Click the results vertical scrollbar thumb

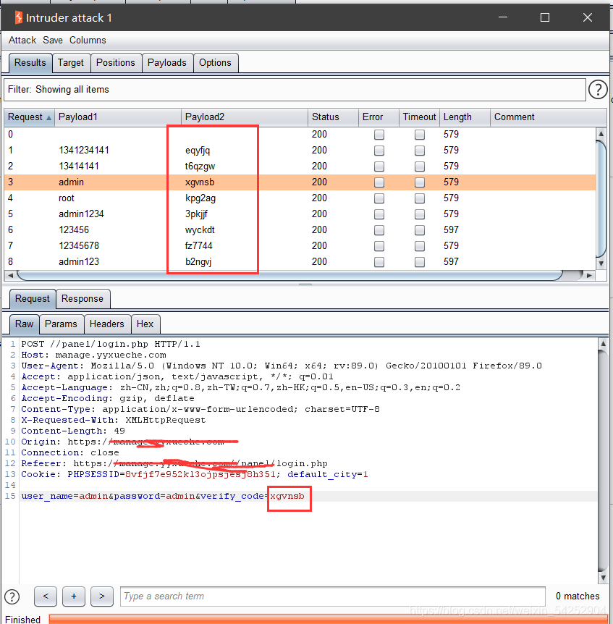[x=601, y=198]
